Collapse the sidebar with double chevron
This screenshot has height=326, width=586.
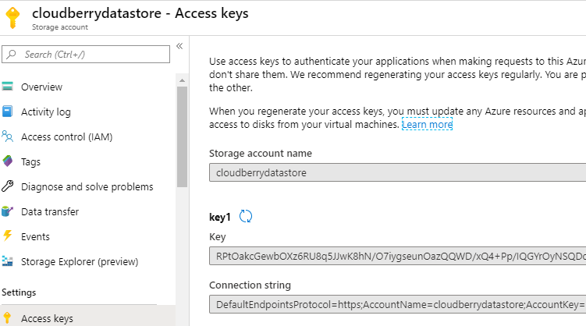pyautogui.click(x=179, y=46)
